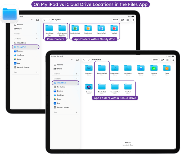Select iCloud Drive in back iPad sidebar
This screenshot has width=181, height=155.
(x=20, y=43)
